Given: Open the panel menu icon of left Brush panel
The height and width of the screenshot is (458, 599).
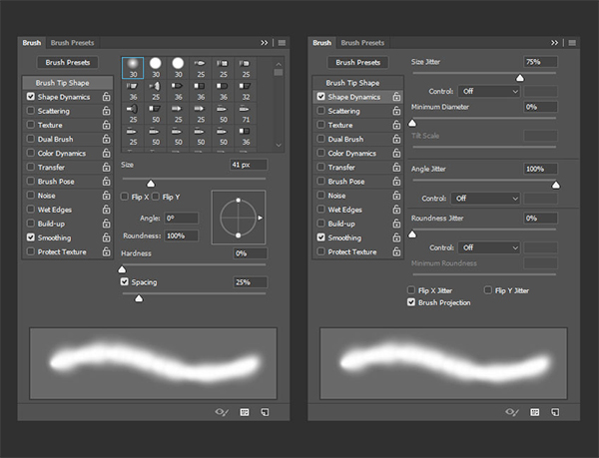Looking at the screenshot, I should coord(283,43).
